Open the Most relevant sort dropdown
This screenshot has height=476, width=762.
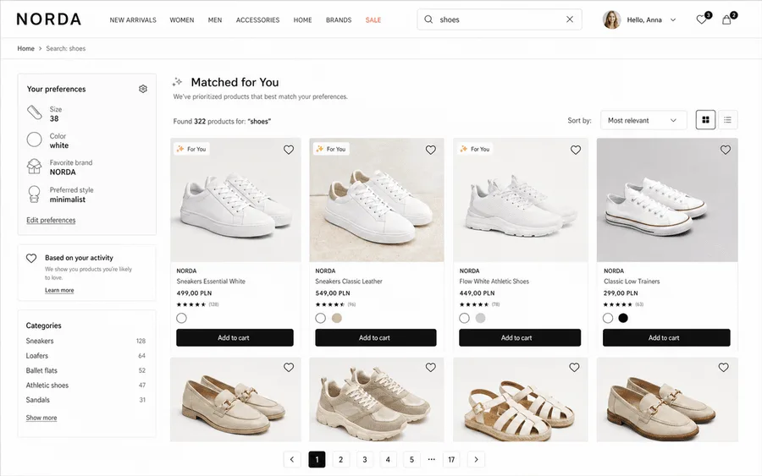[x=643, y=120]
